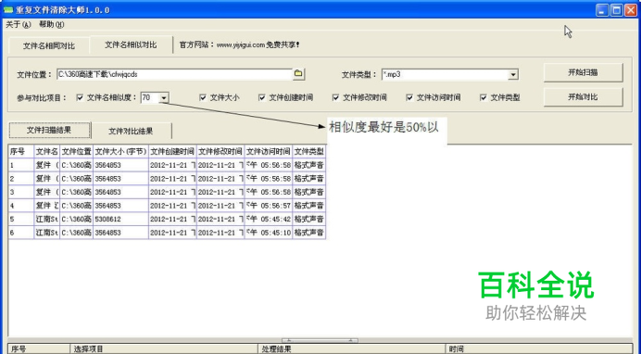Toggle the 文件类型 compare checkbox
This screenshot has height=354, width=641.
(484, 97)
